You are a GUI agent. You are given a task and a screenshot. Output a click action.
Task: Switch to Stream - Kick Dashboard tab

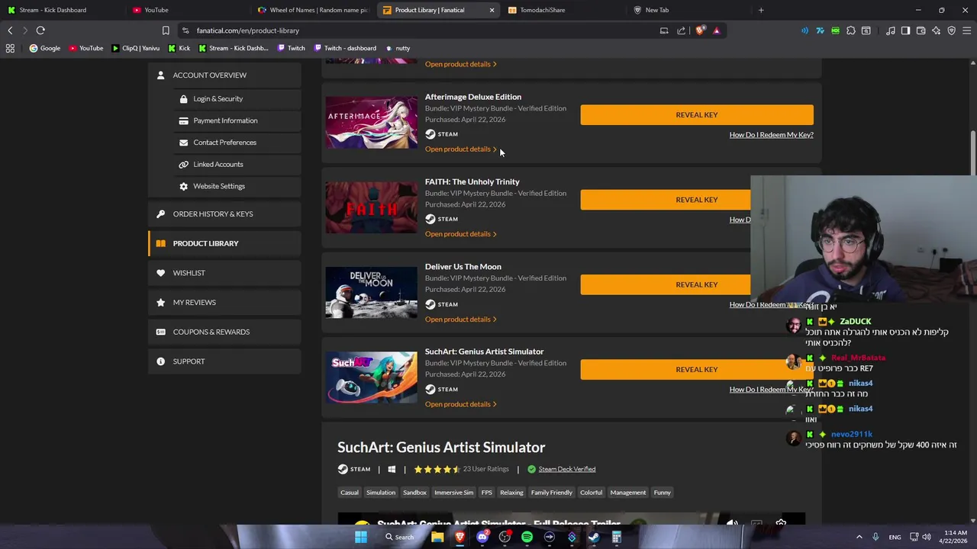tap(61, 10)
